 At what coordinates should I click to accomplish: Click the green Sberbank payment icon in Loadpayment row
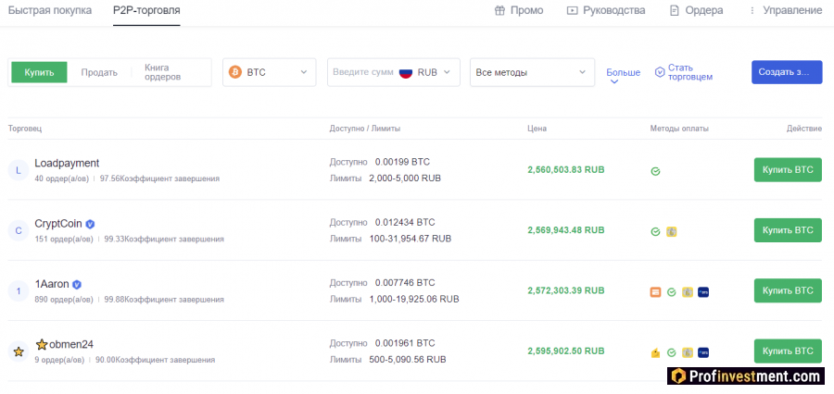point(656,171)
